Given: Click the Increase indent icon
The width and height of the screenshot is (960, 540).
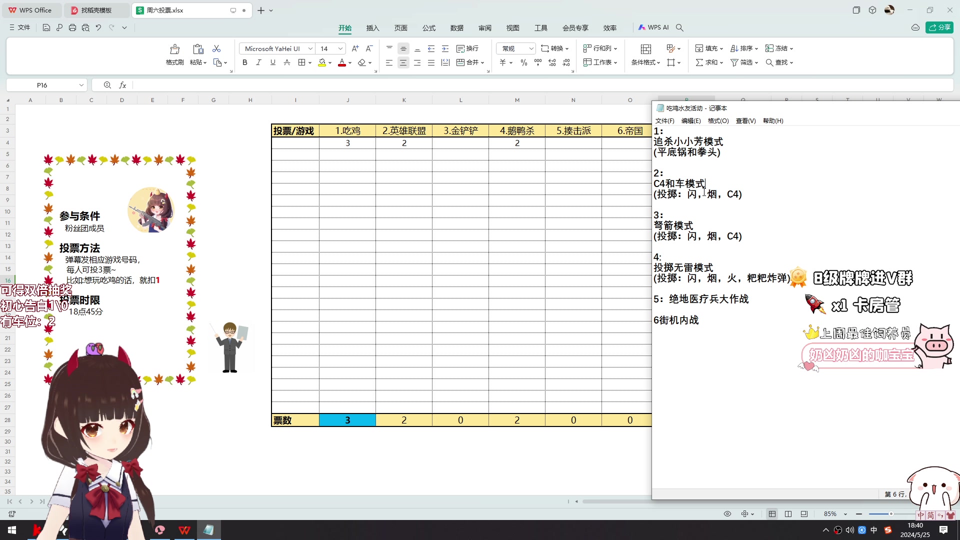Looking at the screenshot, I should point(445,48).
